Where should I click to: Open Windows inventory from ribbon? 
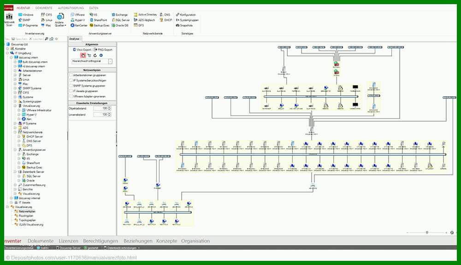point(26,15)
